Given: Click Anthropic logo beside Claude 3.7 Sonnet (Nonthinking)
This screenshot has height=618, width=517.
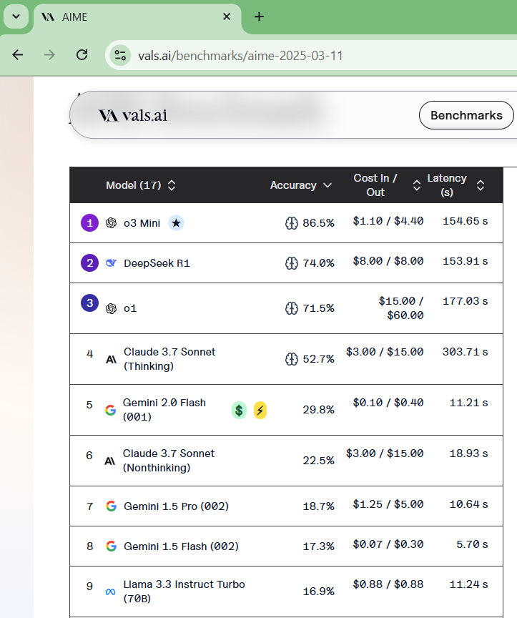Looking at the screenshot, I should coord(110,461).
